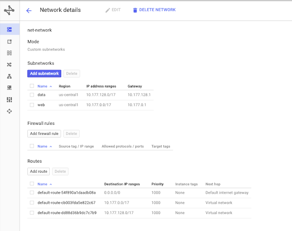Check the web subnetwork checkbox

click(x=32, y=105)
